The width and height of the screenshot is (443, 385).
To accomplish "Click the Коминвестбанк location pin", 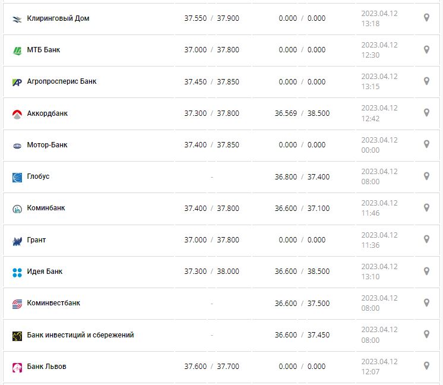I will click(x=426, y=302).
